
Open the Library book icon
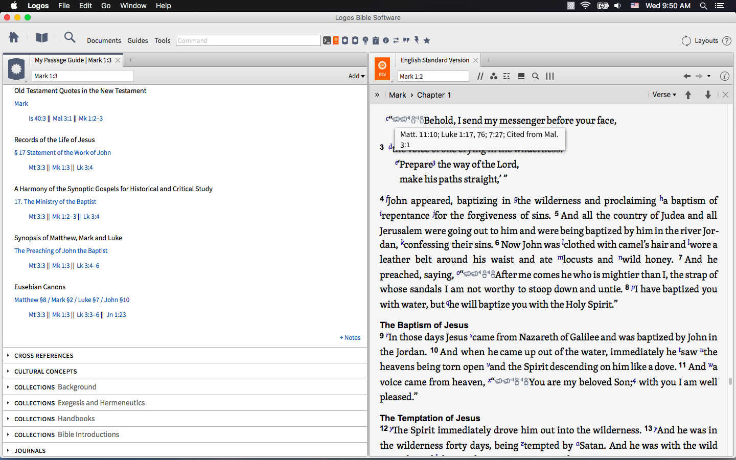point(42,37)
